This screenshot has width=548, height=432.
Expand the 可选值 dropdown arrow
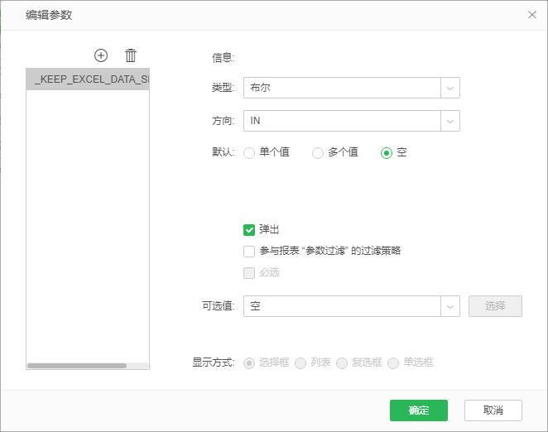point(450,306)
